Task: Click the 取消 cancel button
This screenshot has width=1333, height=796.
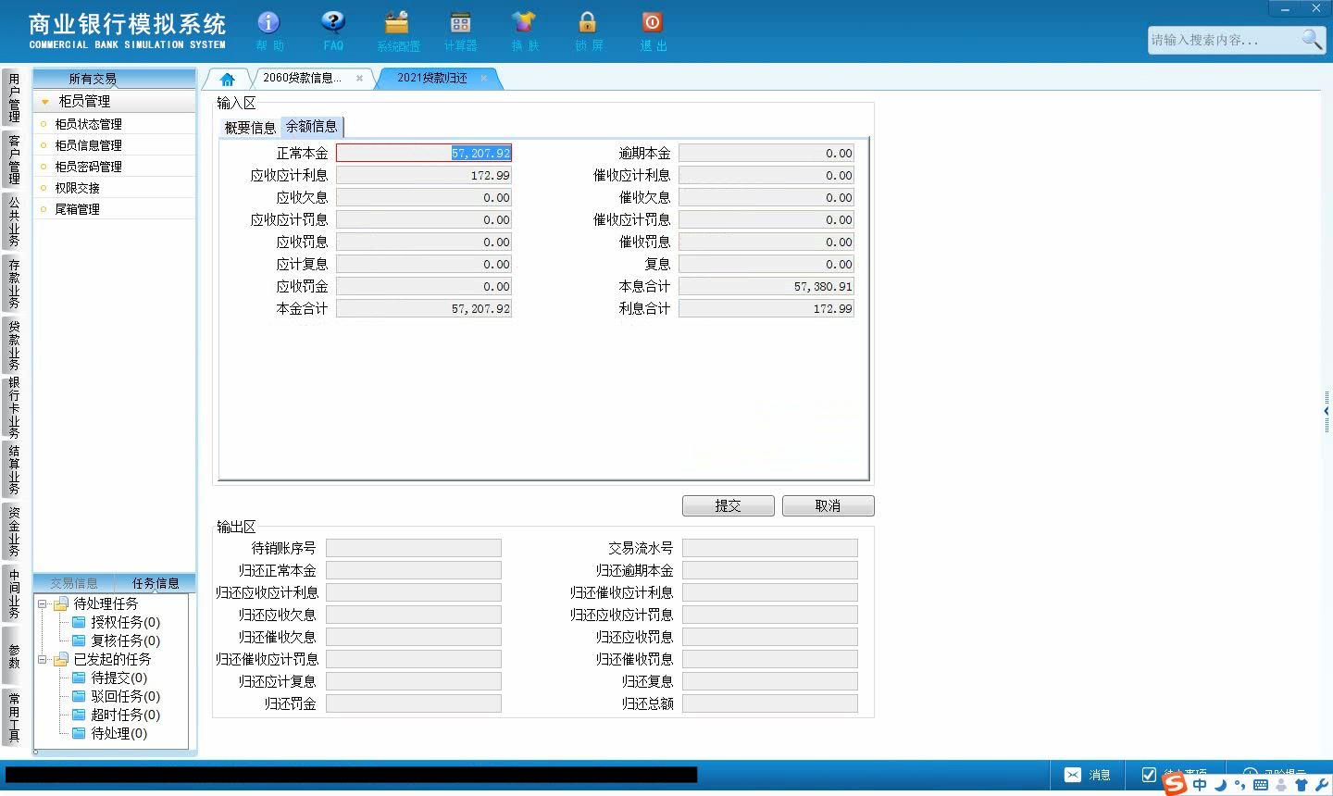Action: 828,505
